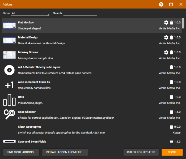The width and height of the screenshot is (186, 159).
Task: Click Install Addon From File button
Action: [x=65, y=152]
